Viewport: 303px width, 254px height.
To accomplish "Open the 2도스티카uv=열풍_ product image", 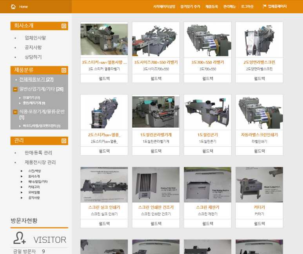I will (x=104, y=112).
